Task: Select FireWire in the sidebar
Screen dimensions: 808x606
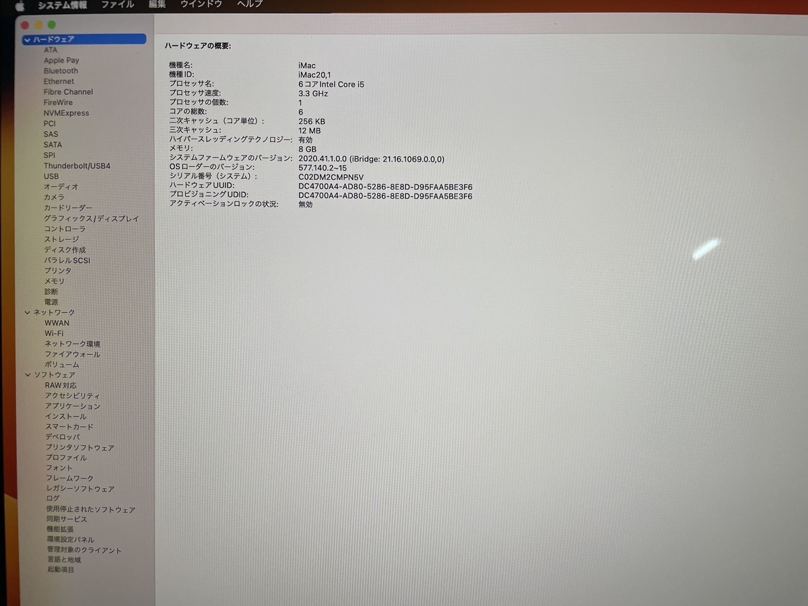Action: (x=58, y=102)
